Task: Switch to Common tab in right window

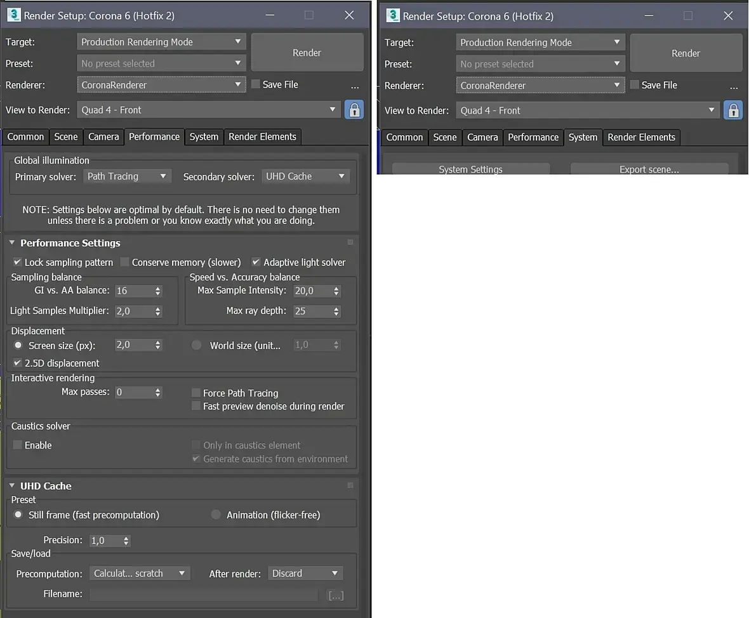Action: [404, 138]
